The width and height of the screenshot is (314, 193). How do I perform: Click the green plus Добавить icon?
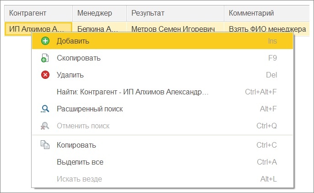(x=45, y=41)
